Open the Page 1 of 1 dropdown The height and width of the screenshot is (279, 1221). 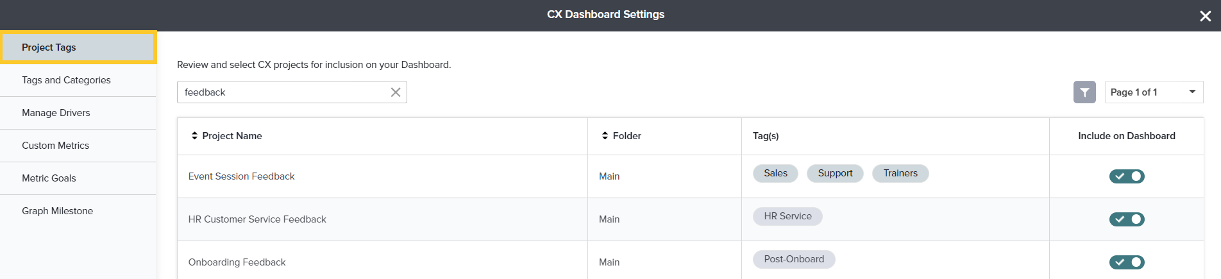point(1154,92)
